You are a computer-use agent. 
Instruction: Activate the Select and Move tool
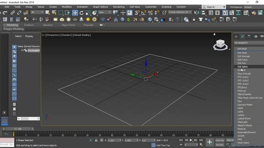(x=75, y=13)
